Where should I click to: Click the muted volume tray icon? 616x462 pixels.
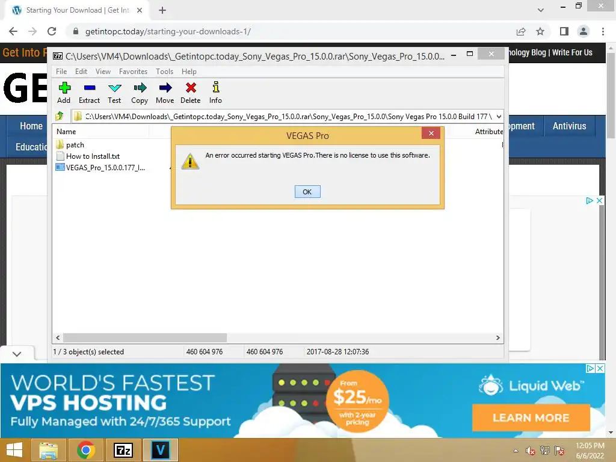(530, 451)
